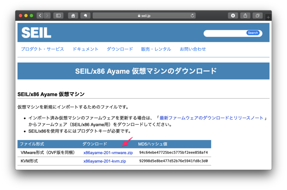Click the Evernote elephant extension icon
The image size is (287, 190).
pos(85,15)
